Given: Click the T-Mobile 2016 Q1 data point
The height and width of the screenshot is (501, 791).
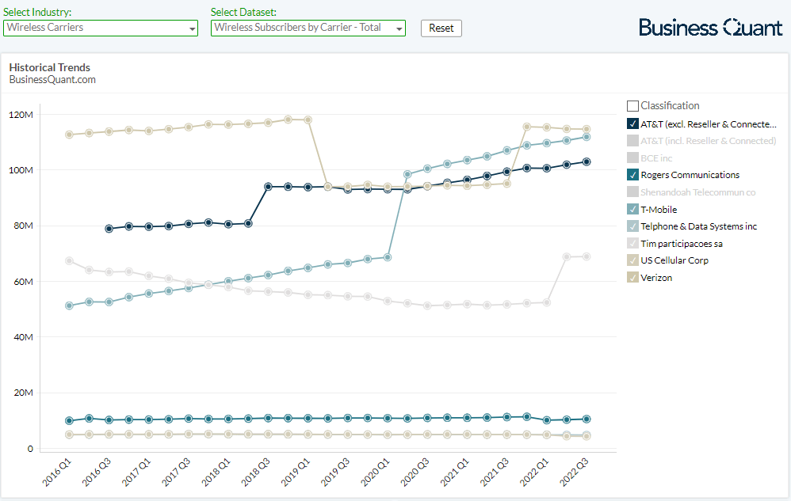Looking at the screenshot, I should (x=69, y=306).
